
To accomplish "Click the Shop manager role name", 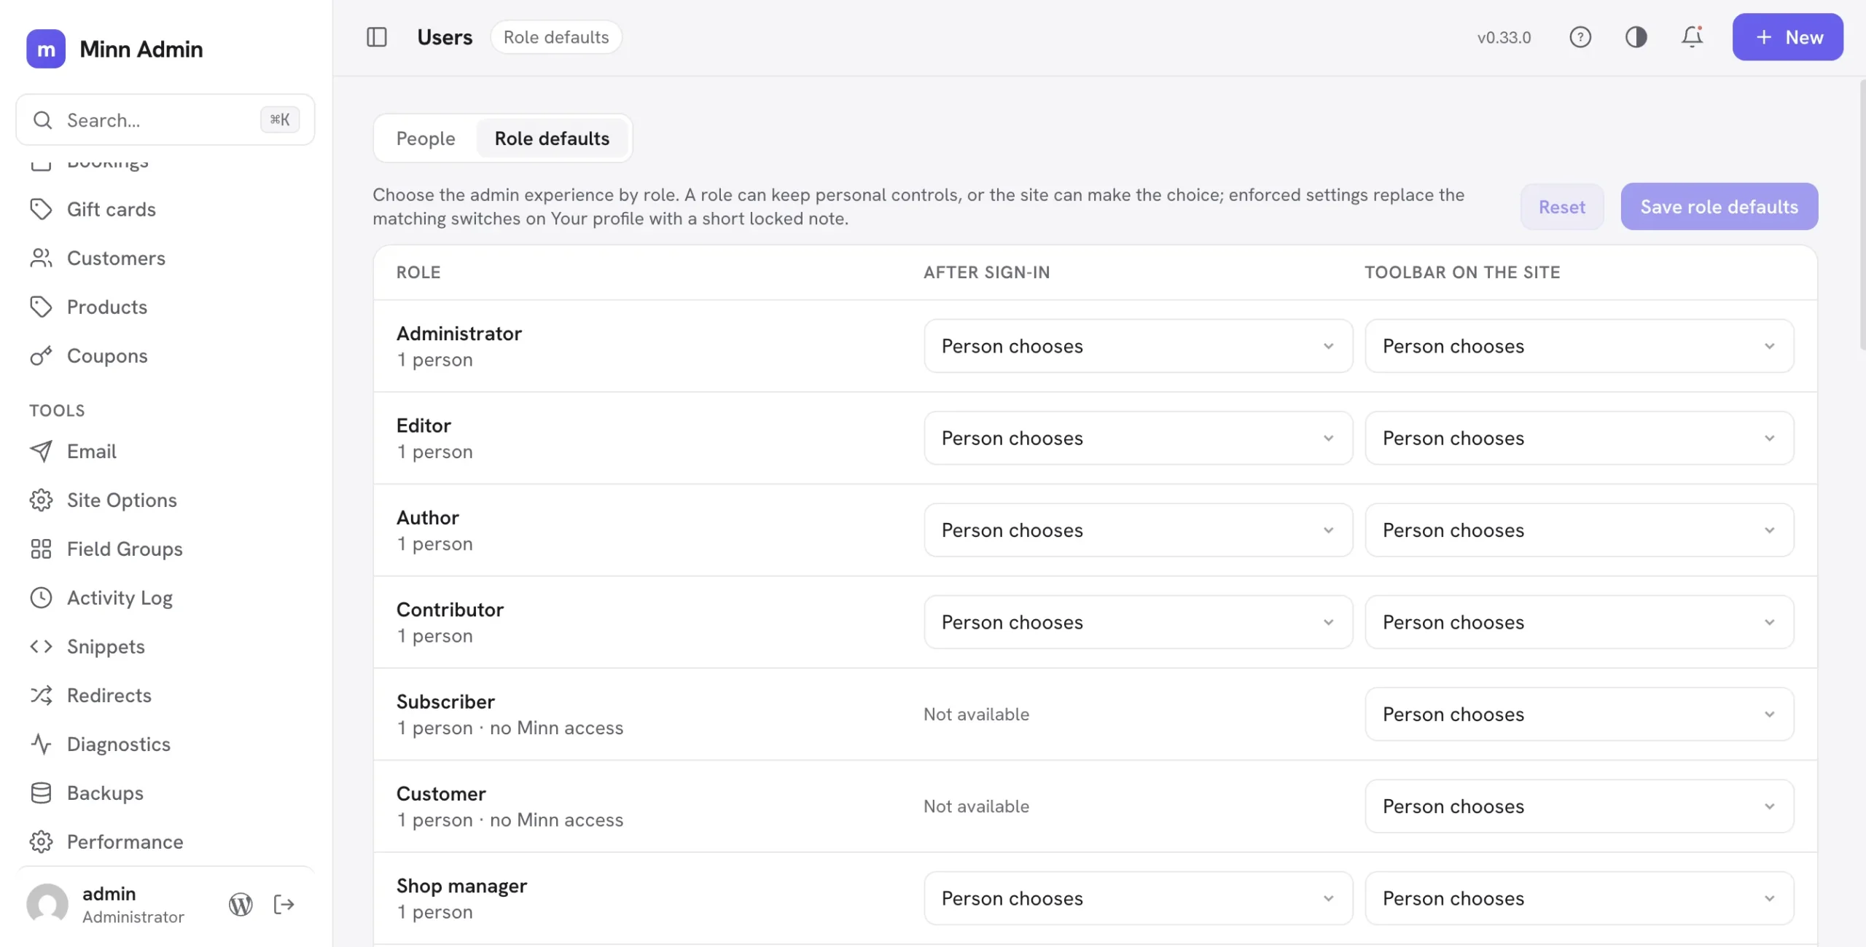I will [461, 886].
